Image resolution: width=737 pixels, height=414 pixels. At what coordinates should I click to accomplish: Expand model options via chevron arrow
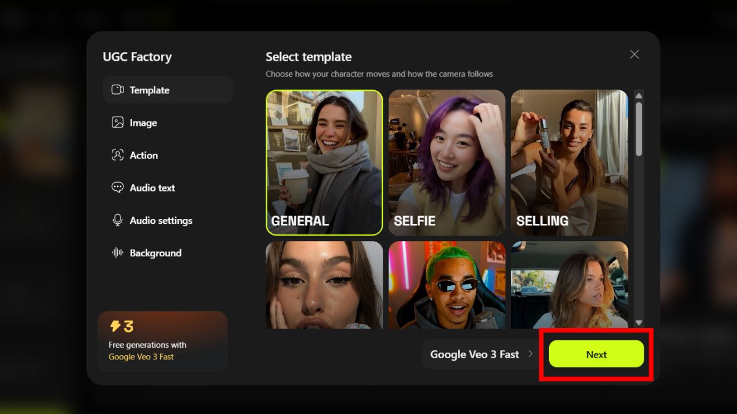click(531, 355)
